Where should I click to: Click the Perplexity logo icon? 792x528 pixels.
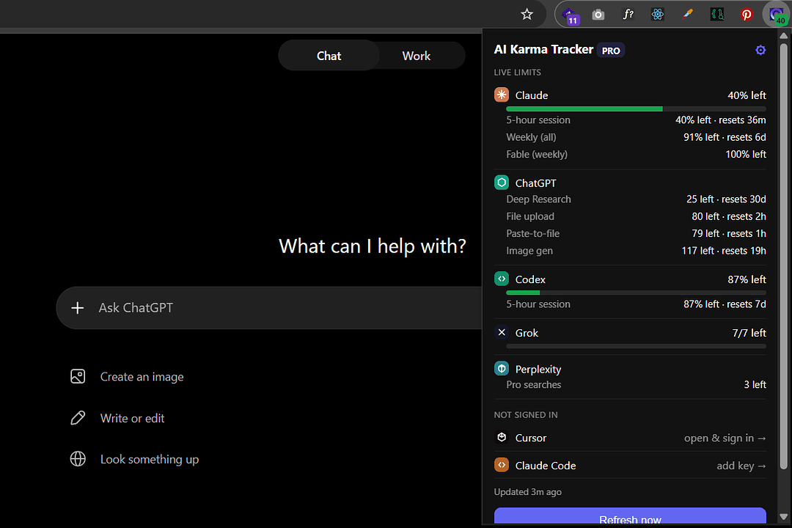(502, 369)
